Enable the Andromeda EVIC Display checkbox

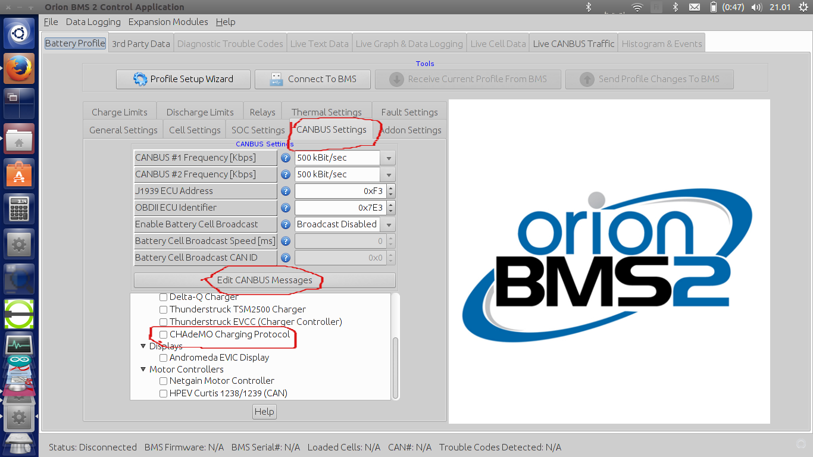click(x=164, y=358)
